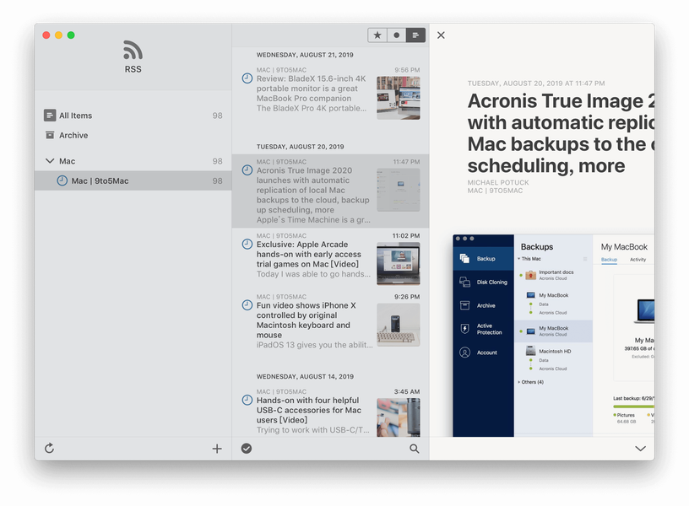The image size is (689, 506).
Task: Click the Tuesday, August 20, 2019 list date header
Action: click(300, 147)
